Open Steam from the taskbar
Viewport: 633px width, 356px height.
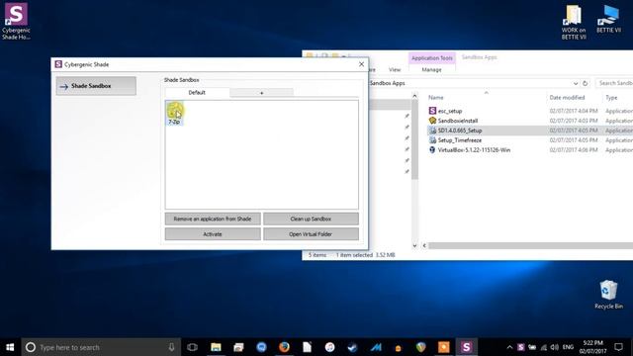[x=352, y=347]
